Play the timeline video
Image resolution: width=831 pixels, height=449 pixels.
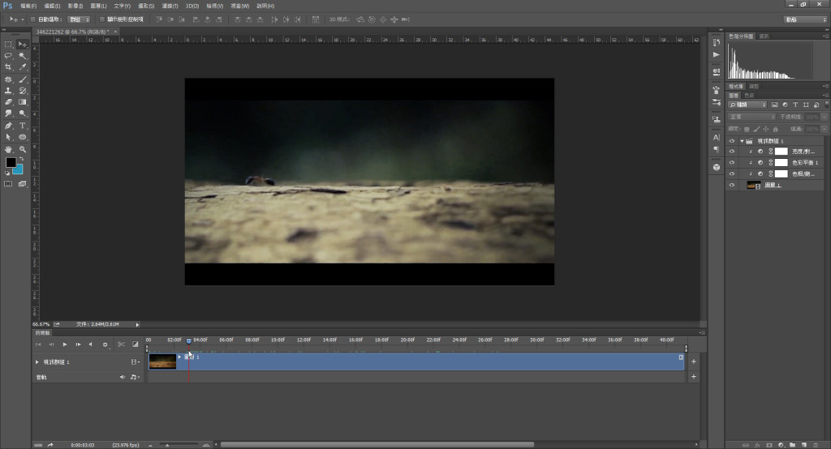65,344
